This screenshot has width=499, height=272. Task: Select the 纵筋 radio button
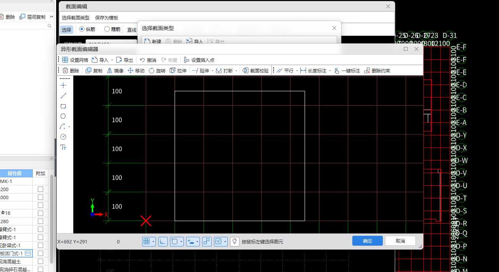(x=82, y=29)
